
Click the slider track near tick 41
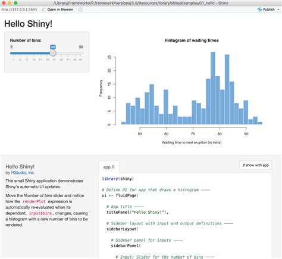[x=68, y=53]
